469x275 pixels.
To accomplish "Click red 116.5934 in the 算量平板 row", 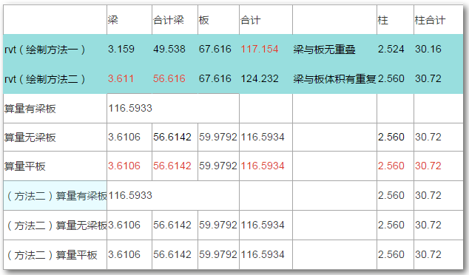I will click(263, 166).
